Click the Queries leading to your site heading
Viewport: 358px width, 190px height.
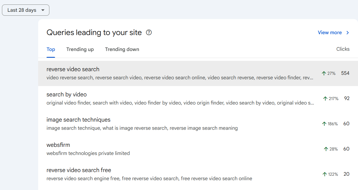coord(94,33)
